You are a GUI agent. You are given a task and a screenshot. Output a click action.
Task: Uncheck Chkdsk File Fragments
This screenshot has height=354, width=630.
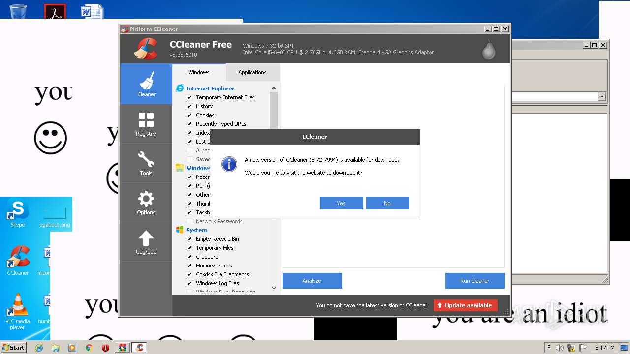point(189,274)
